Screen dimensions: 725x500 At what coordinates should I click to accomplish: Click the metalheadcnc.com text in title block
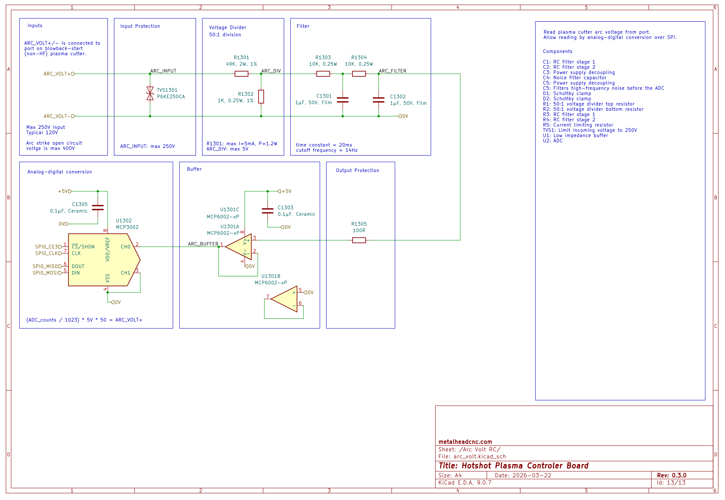pos(465,442)
